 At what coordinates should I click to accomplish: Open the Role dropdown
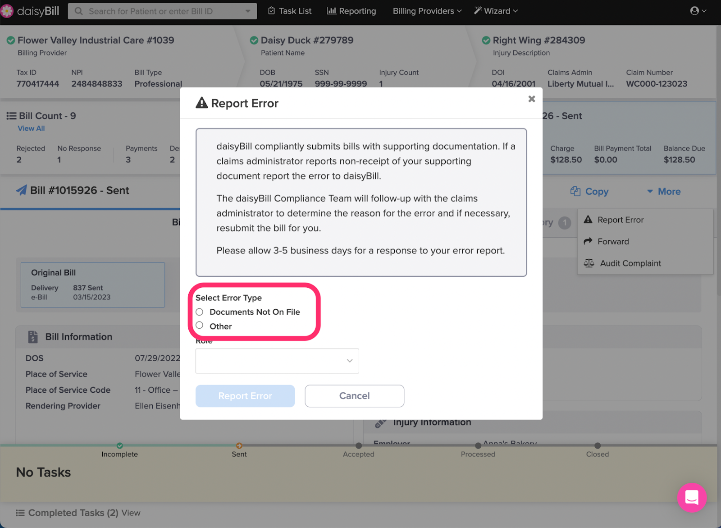(x=277, y=361)
